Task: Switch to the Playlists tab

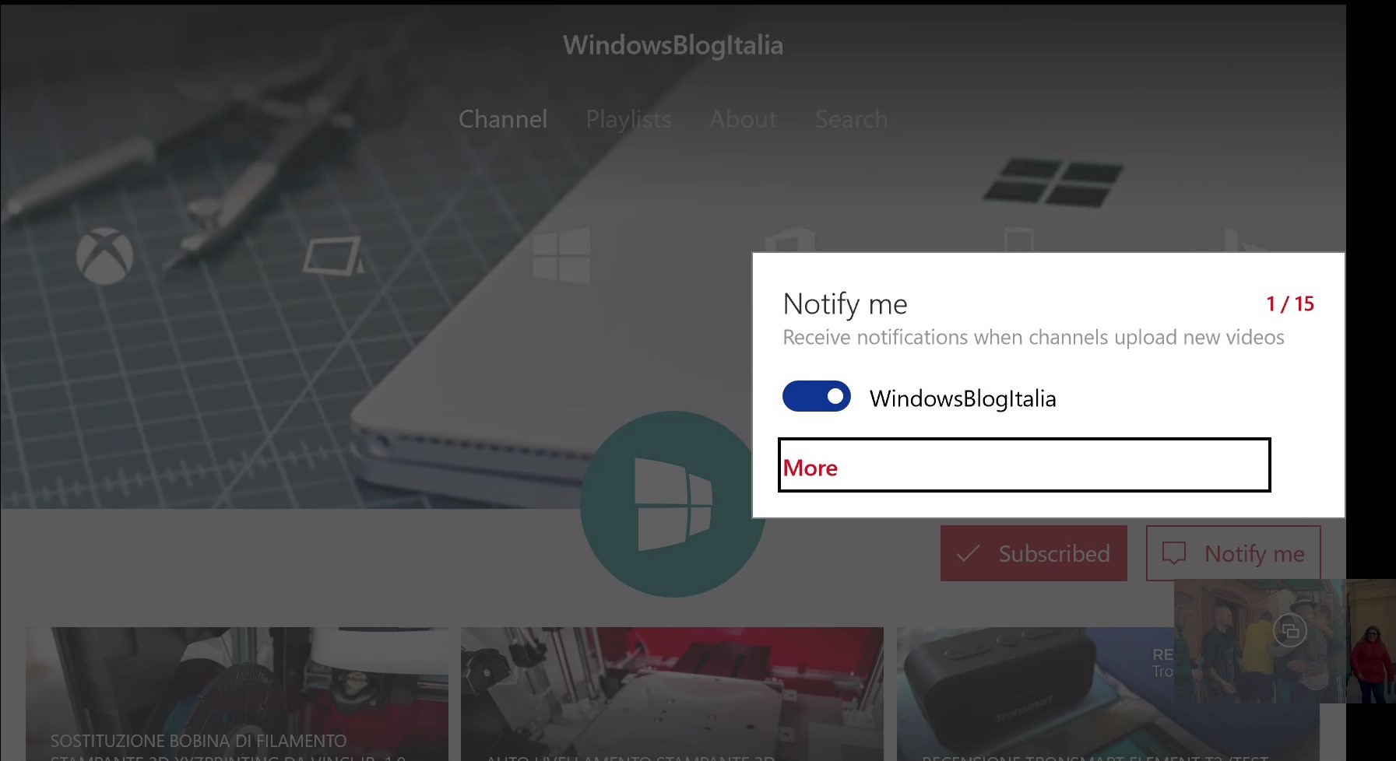Action: (628, 119)
